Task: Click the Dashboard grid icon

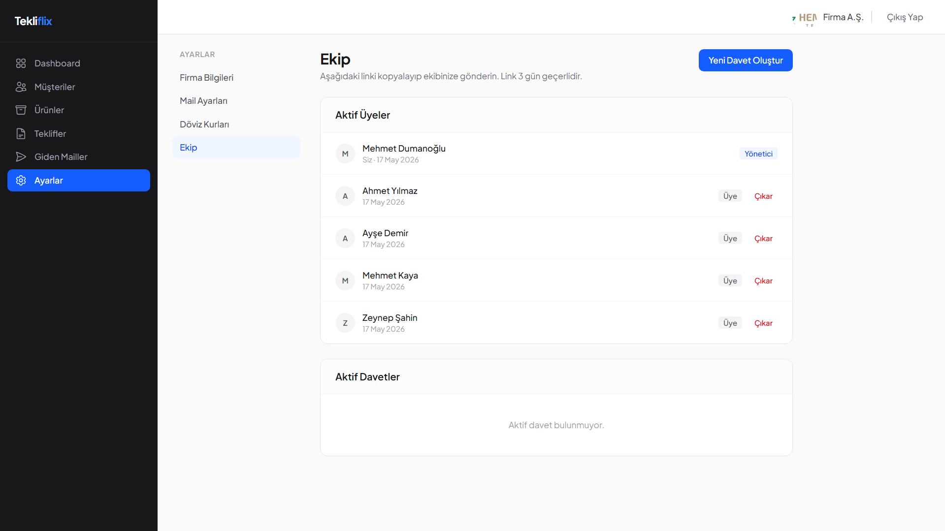Action: (21, 63)
